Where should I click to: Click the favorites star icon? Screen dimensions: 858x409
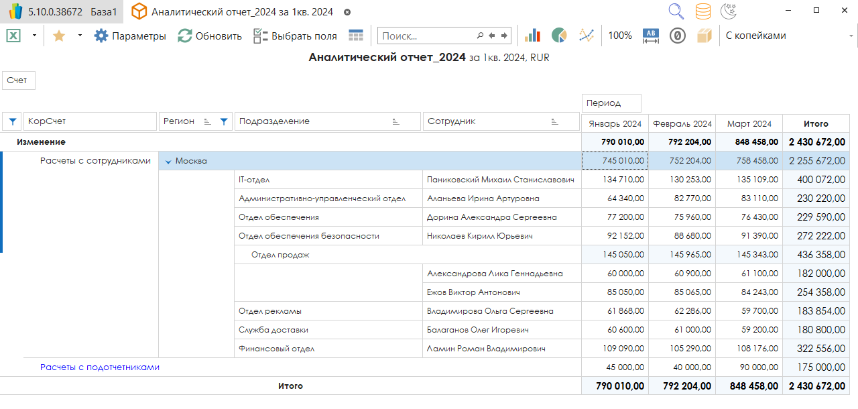(59, 36)
